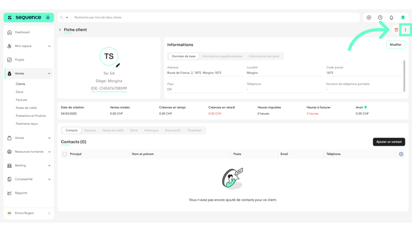Open the notifications bell
The height and width of the screenshot is (232, 412).
point(391,17)
